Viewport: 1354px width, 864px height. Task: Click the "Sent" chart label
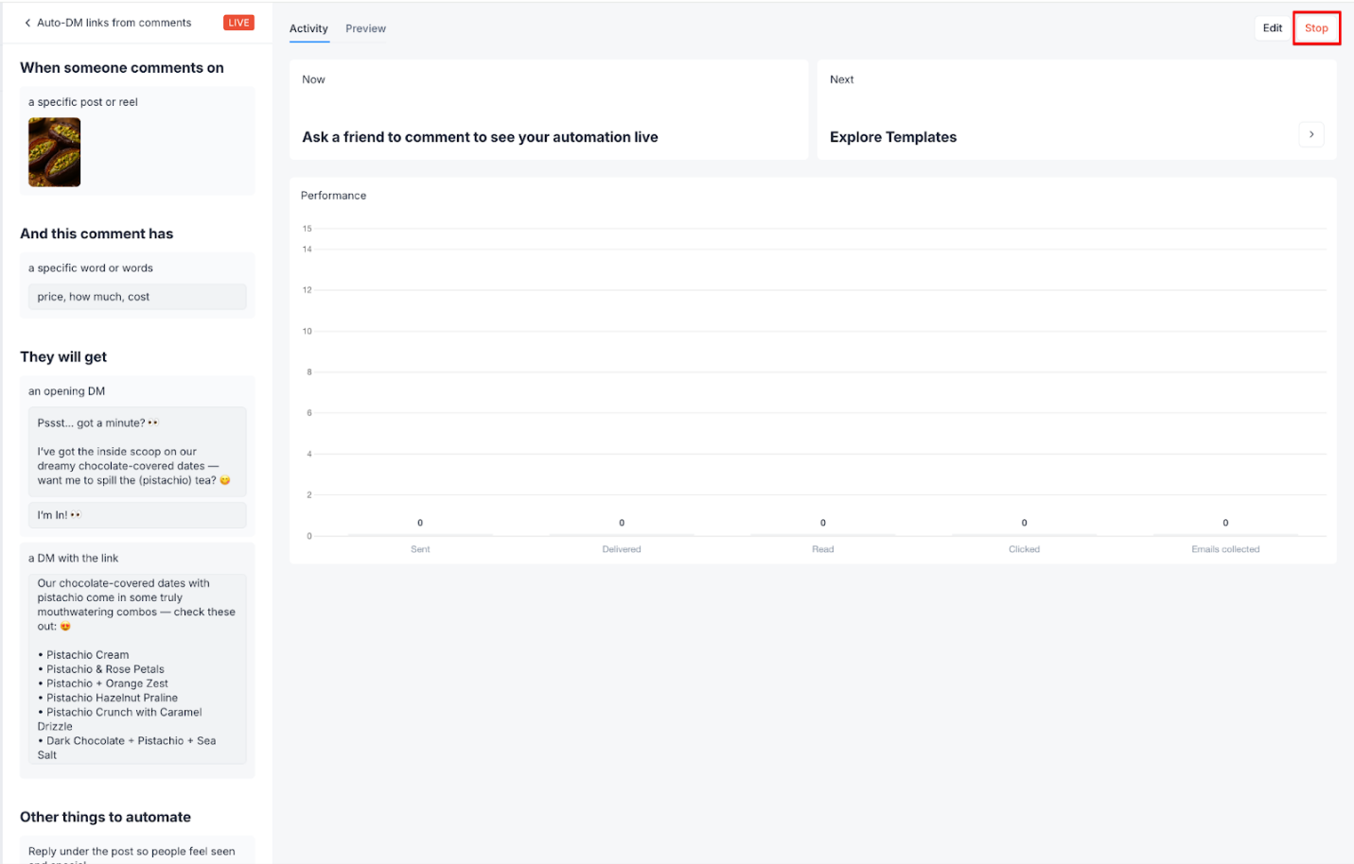pyautogui.click(x=420, y=549)
